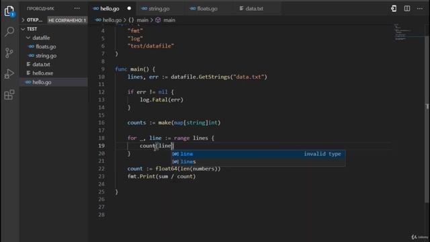Click on log.Fatal(err) line
The height and width of the screenshot is (242, 430).
(x=161, y=99)
